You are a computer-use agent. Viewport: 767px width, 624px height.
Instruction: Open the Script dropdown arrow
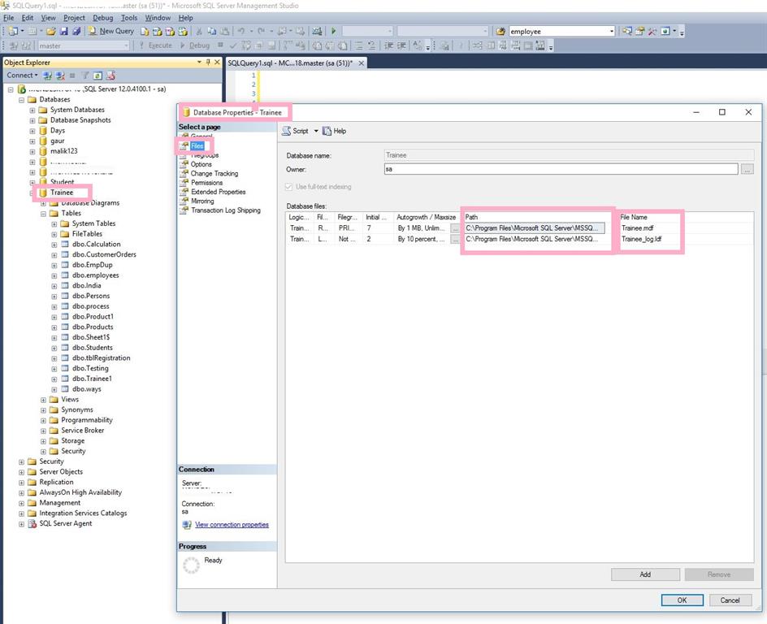pyautogui.click(x=316, y=131)
